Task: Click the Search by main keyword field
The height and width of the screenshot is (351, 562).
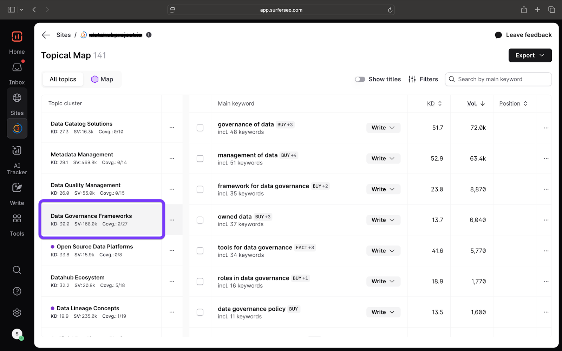Action: click(x=502, y=79)
